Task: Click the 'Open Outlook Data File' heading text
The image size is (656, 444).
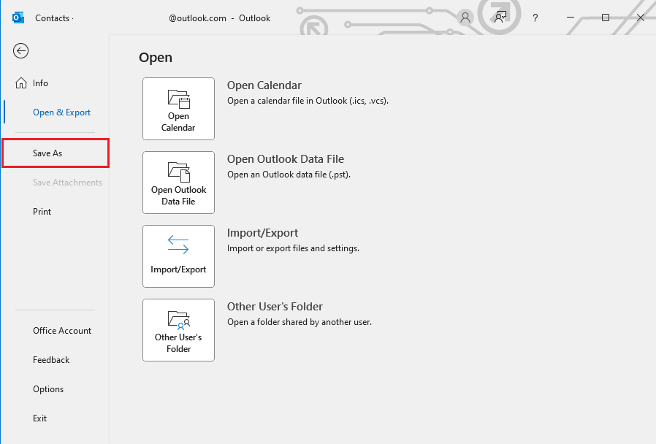Action: [x=286, y=159]
